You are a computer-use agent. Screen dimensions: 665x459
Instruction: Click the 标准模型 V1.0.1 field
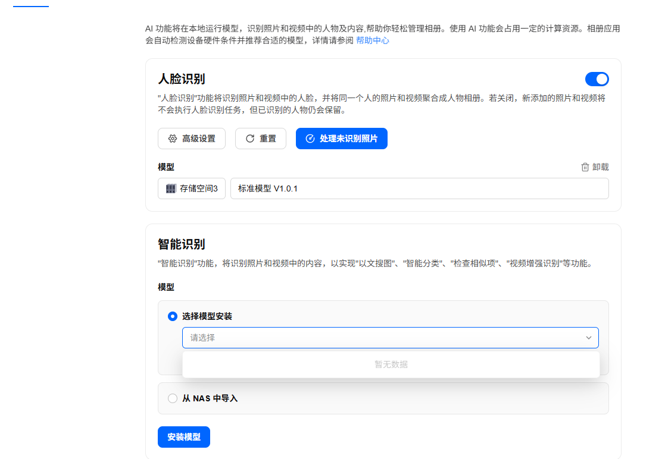coord(420,188)
